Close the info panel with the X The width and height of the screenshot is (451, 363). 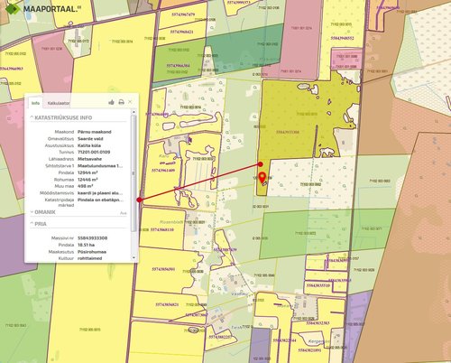130,102
